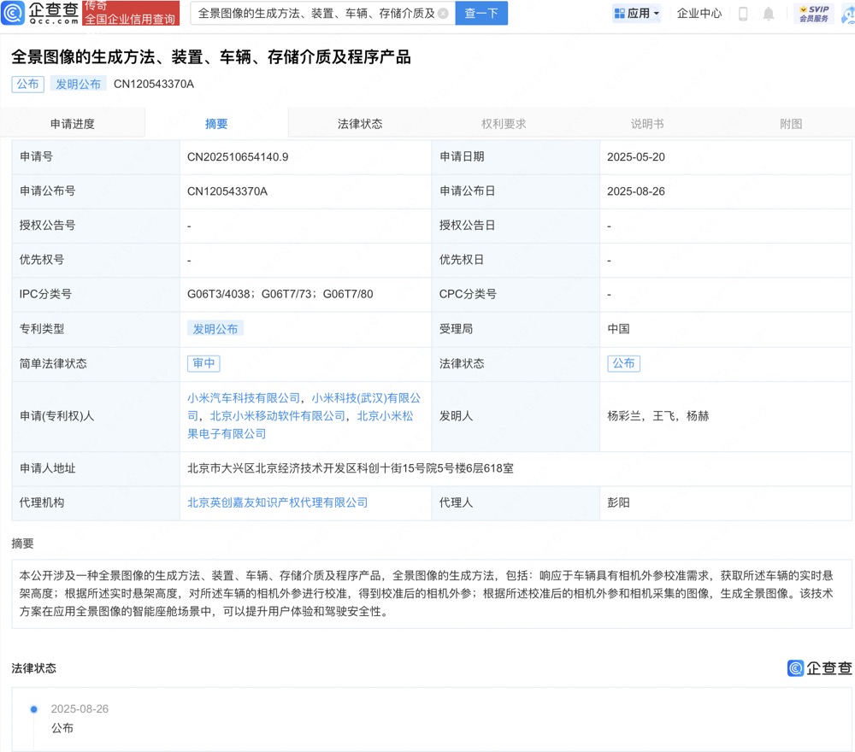This screenshot has height=752, width=855.
Task: Click the CN120543370A number beside the tags
Action: [x=154, y=84]
